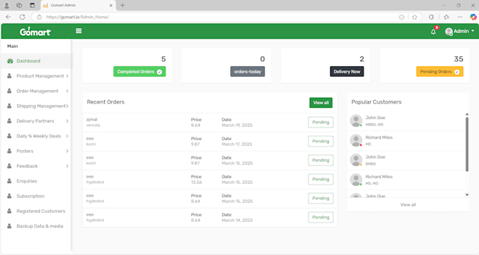Click Pending for the March 14 order
479x255 pixels.
[321, 217]
